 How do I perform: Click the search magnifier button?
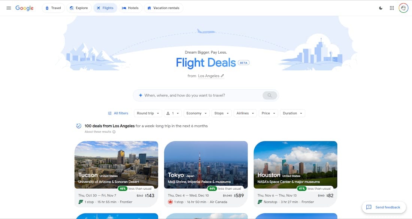pyautogui.click(x=270, y=95)
